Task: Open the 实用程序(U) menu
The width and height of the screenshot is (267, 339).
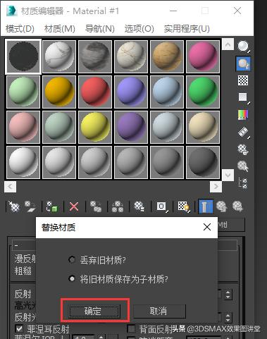Action: click(187, 29)
